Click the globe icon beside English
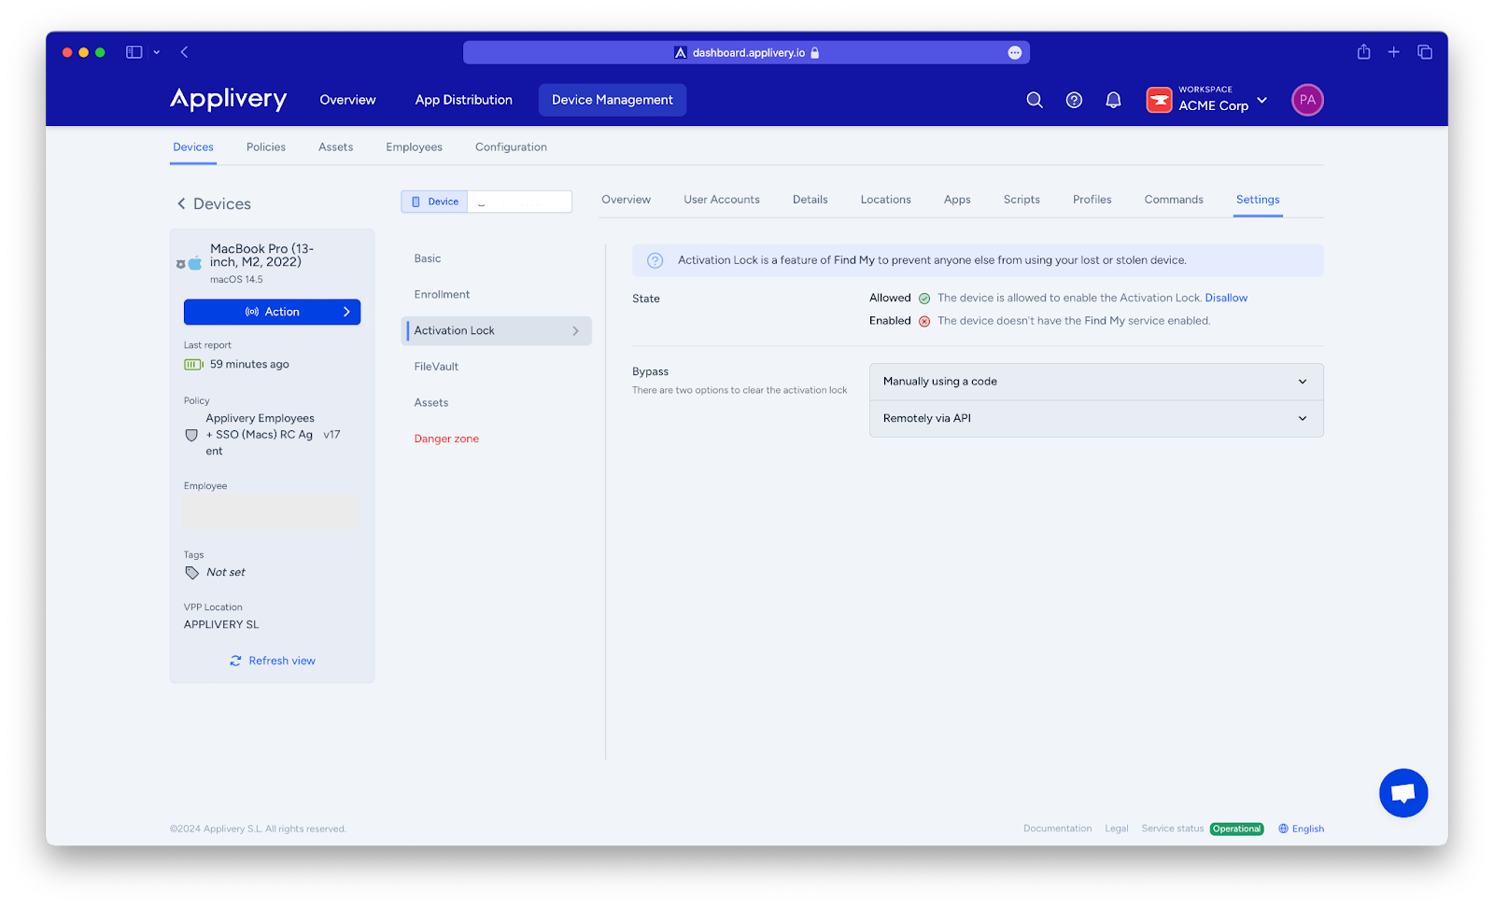Image resolution: width=1494 pixels, height=906 pixels. tap(1283, 829)
